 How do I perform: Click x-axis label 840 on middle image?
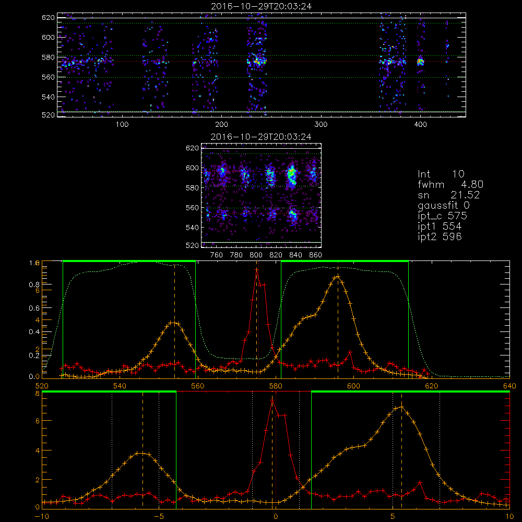(295, 255)
